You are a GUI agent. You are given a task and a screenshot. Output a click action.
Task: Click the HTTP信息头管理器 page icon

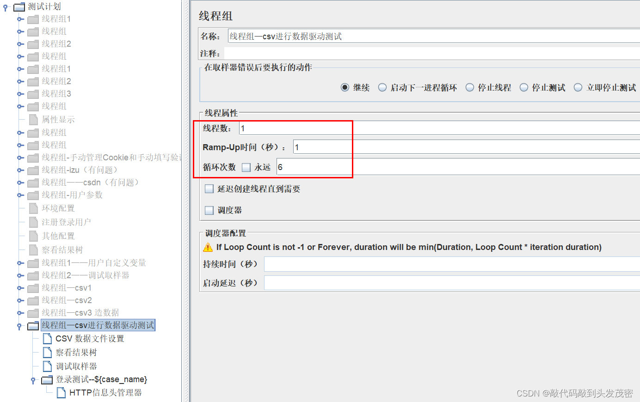click(x=61, y=393)
